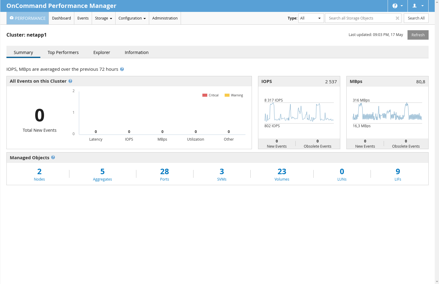Image resolution: width=439 pixels, height=284 pixels.
Task: Open the Type filter dropdown
Action: pos(311,18)
